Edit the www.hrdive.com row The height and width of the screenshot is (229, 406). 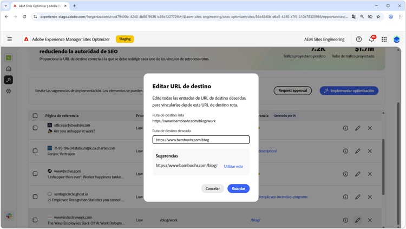pyautogui.click(x=358, y=174)
